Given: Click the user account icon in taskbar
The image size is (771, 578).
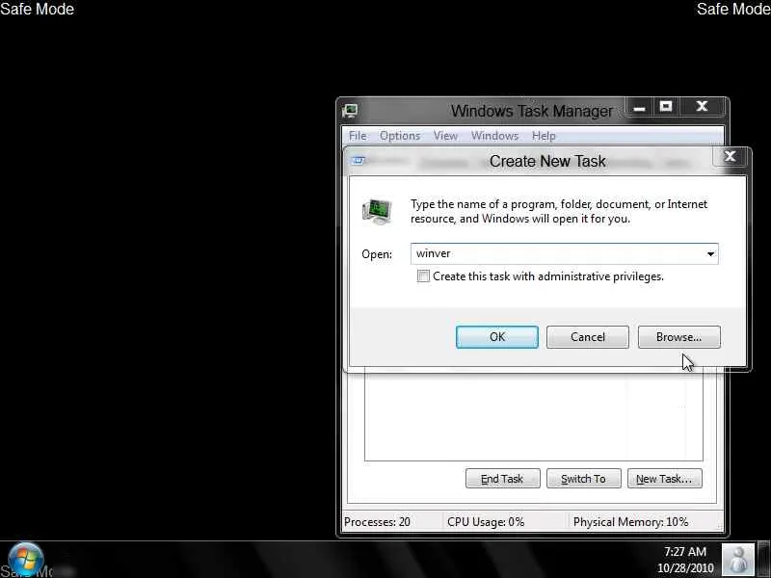Looking at the screenshot, I should 737,560.
